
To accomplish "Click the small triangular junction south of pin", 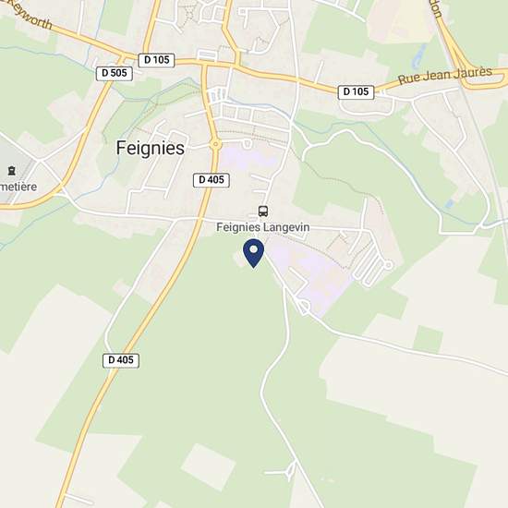I will 304,307.
